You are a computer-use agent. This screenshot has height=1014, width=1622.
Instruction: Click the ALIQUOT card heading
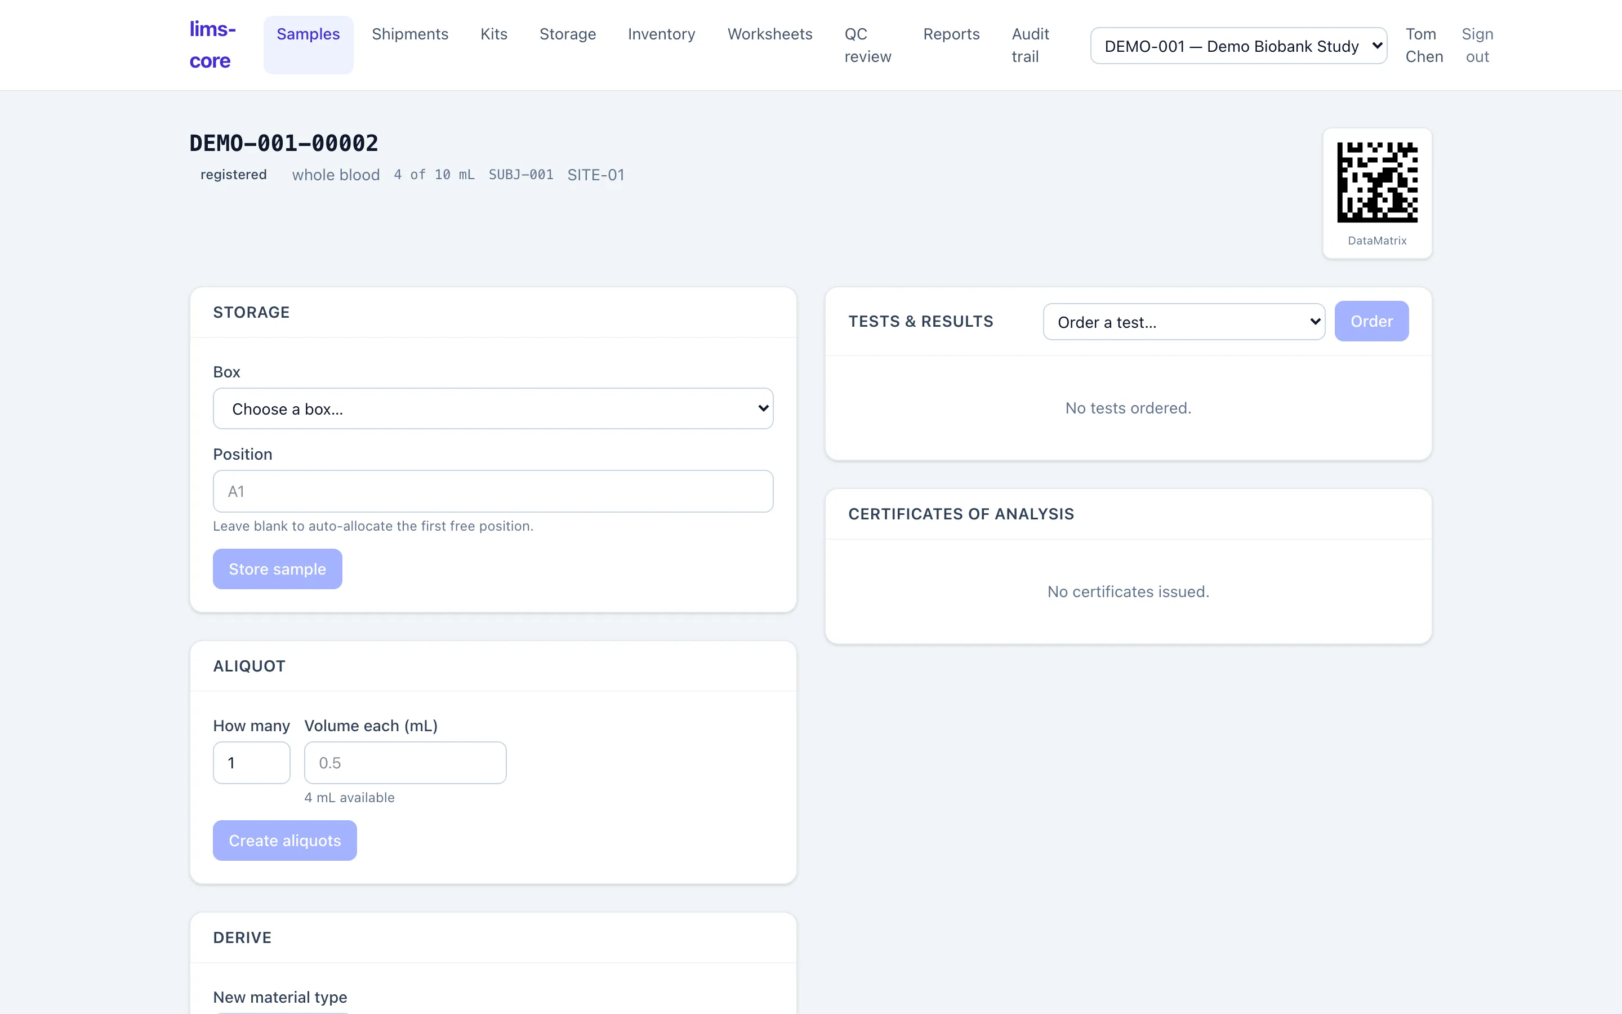coord(249,666)
